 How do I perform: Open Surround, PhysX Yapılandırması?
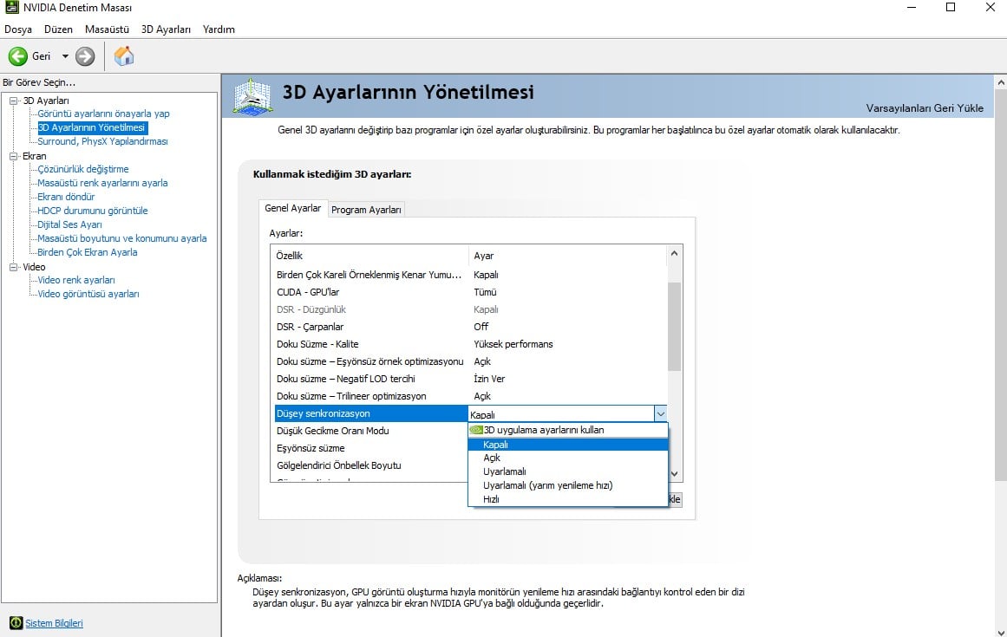click(102, 141)
